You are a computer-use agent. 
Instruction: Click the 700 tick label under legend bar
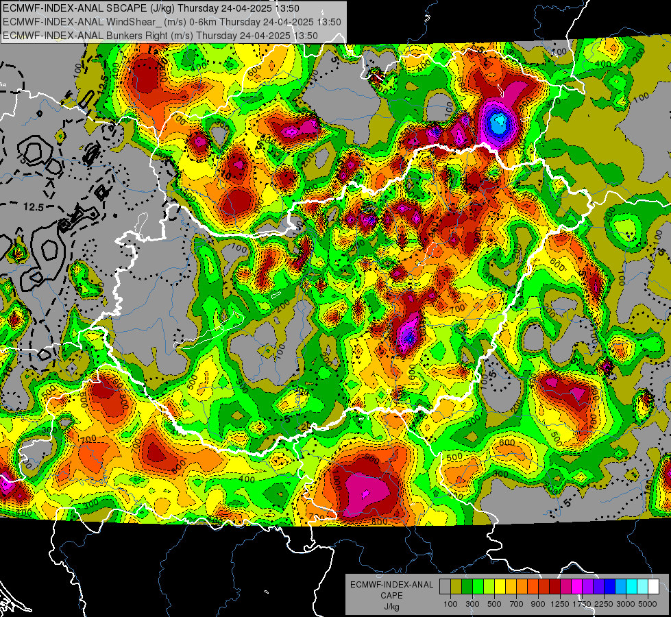[x=517, y=604]
